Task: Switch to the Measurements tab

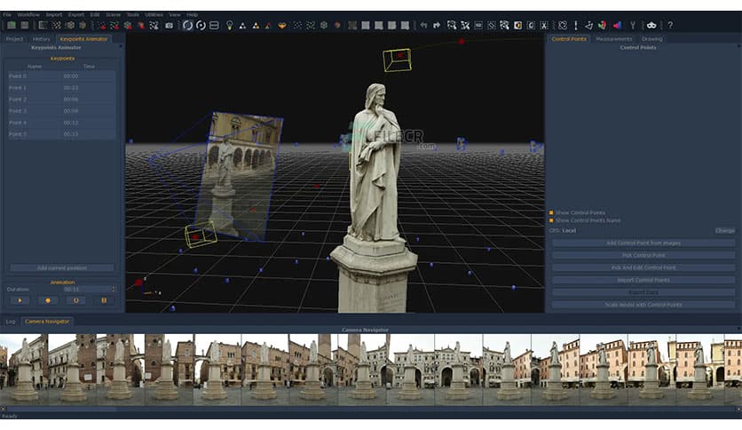Action: tap(613, 39)
